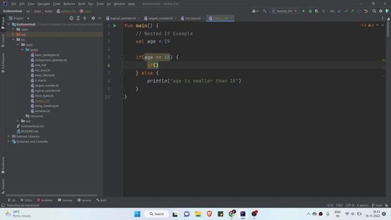
Task: Expand the test folder
Action: (x=18, y=121)
